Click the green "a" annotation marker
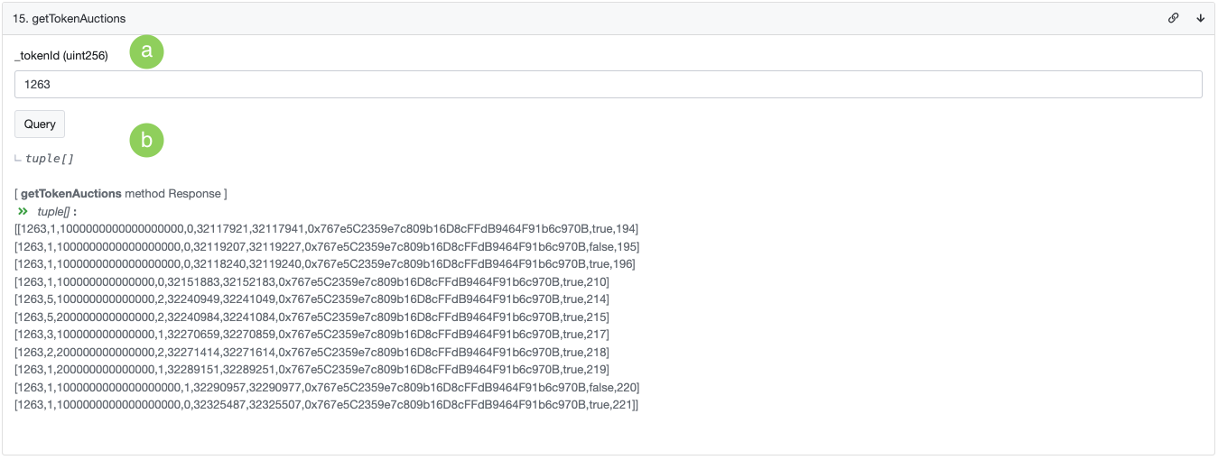Viewport: 1218px width, 460px height. pyautogui.click(x=147, y=51)
